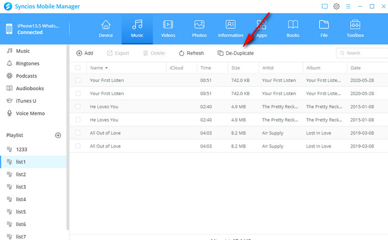Add a new playlist with plus icon
Viewport: 388px width, 240px height.
(x=58, y=135)
